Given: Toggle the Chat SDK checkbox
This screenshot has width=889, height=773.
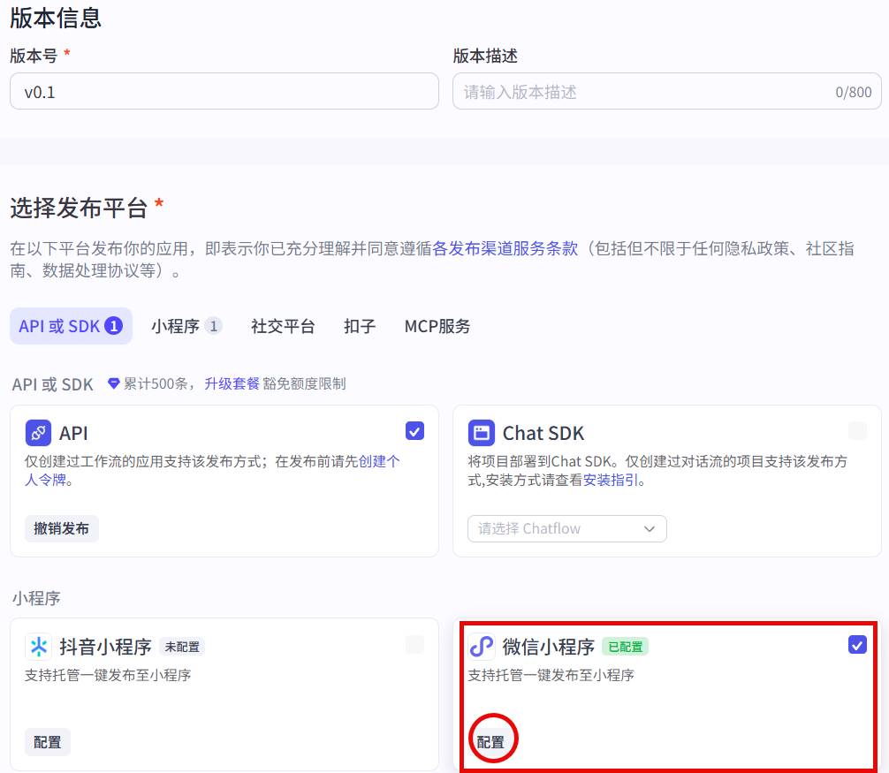Looking at the screenshot, I should pos(857,431).
